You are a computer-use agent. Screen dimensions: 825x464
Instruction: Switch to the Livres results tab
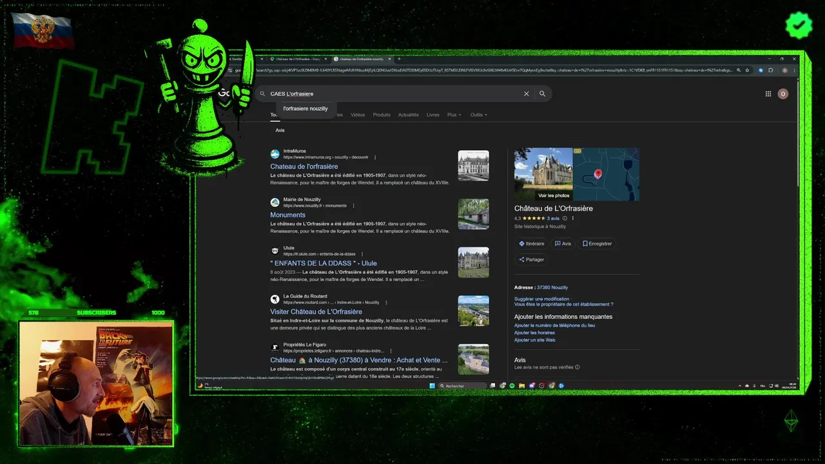[x=433, y=115]
